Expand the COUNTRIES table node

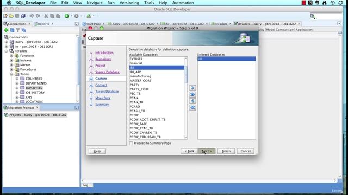[17, 79]
